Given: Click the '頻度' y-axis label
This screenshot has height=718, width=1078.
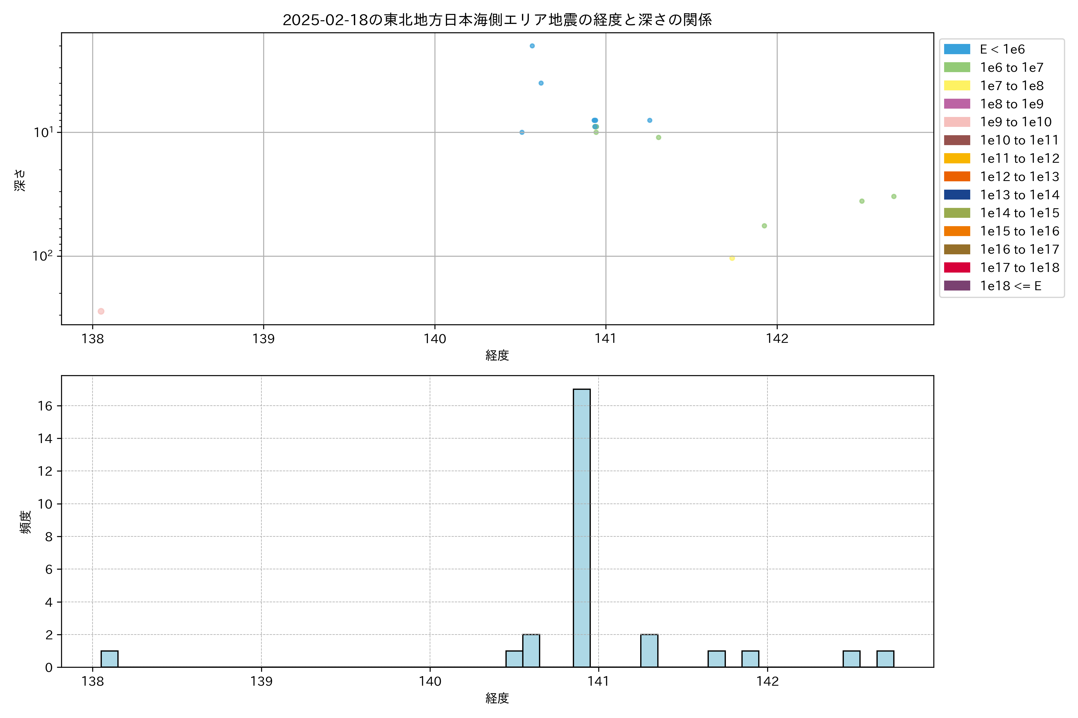Looking at the screenshot, I should tap(26, 521).
